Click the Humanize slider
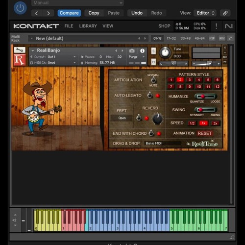 click(205, 97)
